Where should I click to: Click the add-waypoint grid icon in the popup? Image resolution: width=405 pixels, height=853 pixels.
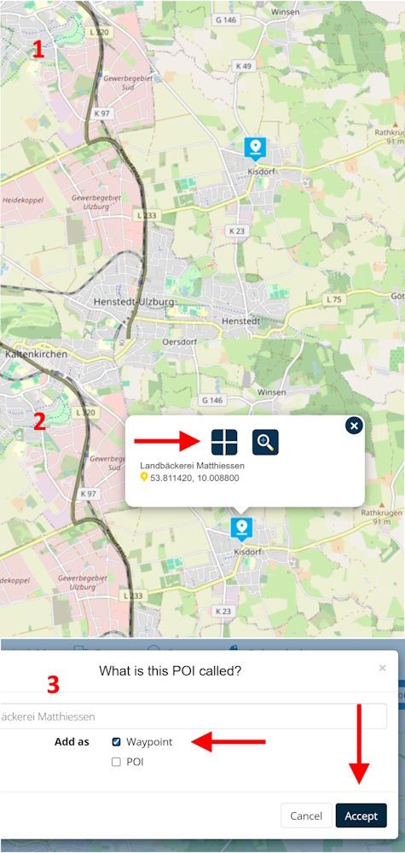[x=224, y=442]
